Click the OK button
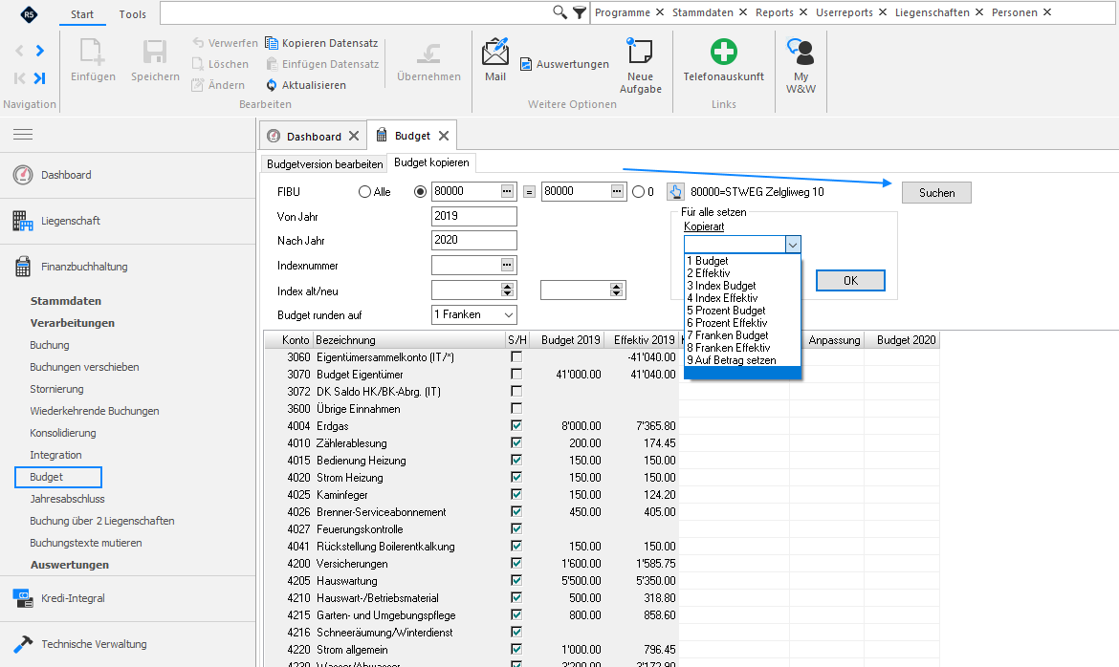 850,280
